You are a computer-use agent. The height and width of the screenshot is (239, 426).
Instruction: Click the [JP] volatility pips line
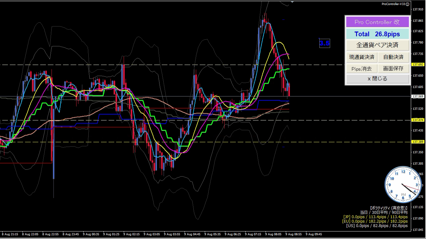pos(375,217)
